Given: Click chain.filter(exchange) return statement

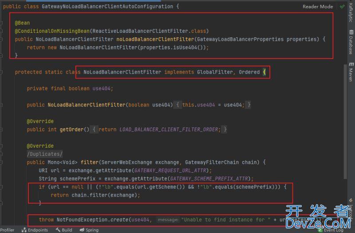Looking at the screenshot, I should click(95, 195).
